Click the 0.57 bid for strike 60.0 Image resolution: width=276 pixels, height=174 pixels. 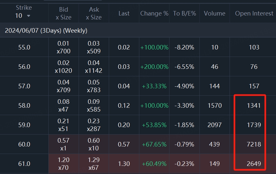tap(63, 141)
